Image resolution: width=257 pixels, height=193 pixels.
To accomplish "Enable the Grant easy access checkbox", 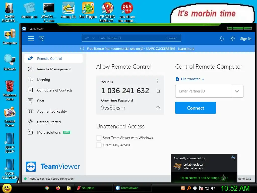I will (x=99, y=145).
